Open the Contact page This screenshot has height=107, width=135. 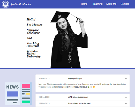tap(125, 4)
